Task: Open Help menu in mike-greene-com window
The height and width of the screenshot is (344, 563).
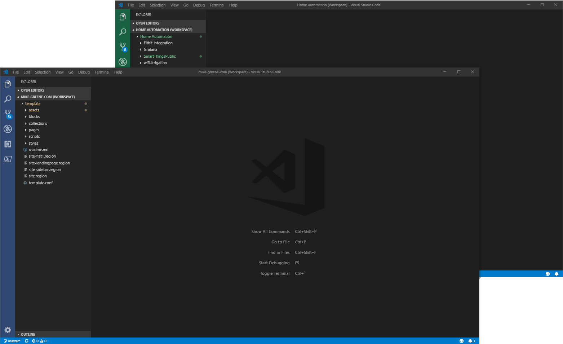Action: click(118, 72)
